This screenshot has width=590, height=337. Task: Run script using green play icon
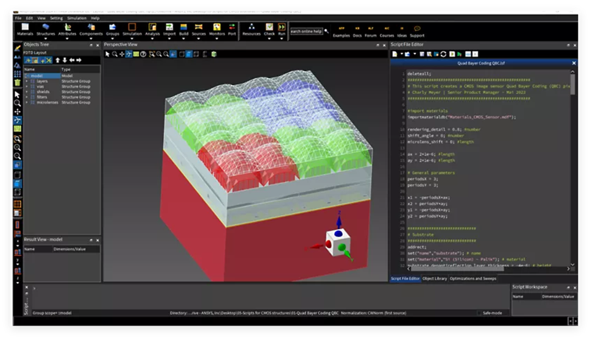[x=460, y=54]
